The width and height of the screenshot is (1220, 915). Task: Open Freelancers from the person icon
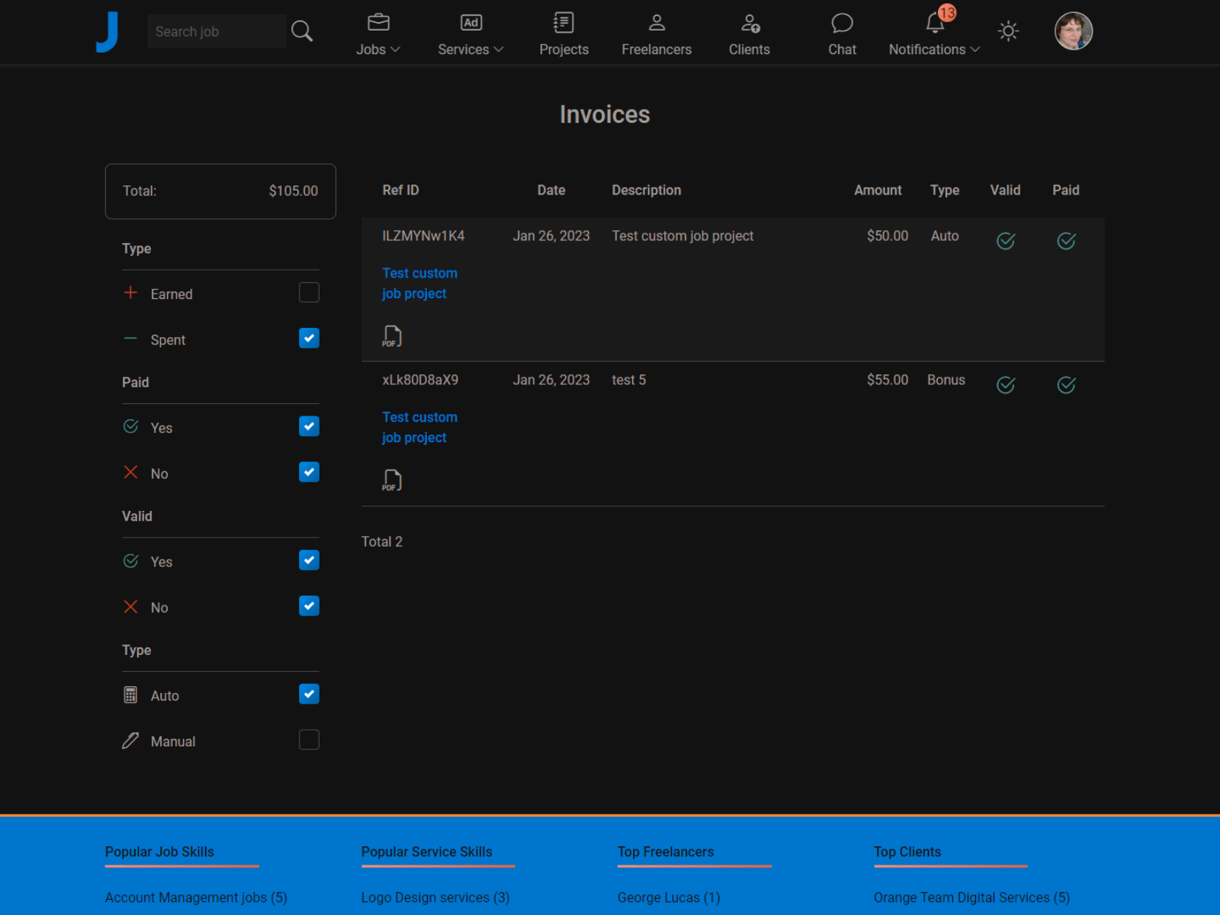[x=657, y=24]
